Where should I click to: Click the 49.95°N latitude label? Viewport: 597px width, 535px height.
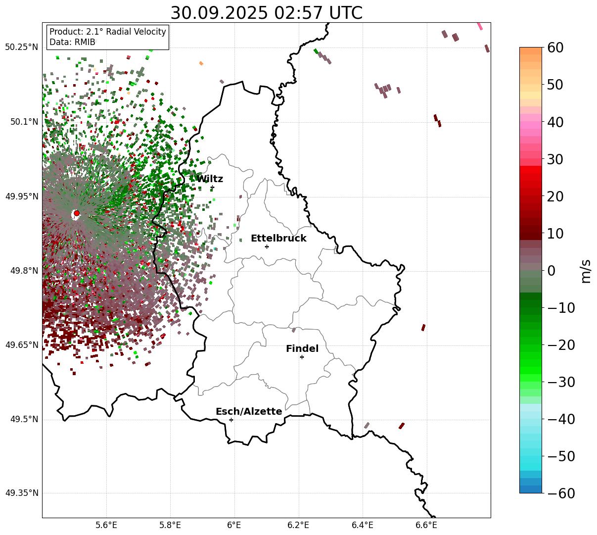21,196
